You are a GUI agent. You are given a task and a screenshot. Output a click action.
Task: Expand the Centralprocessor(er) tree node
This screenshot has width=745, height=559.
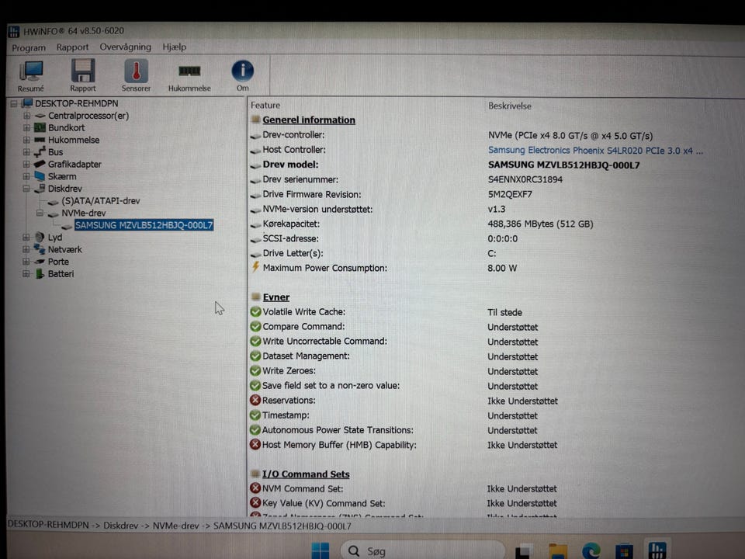point(26,116)
